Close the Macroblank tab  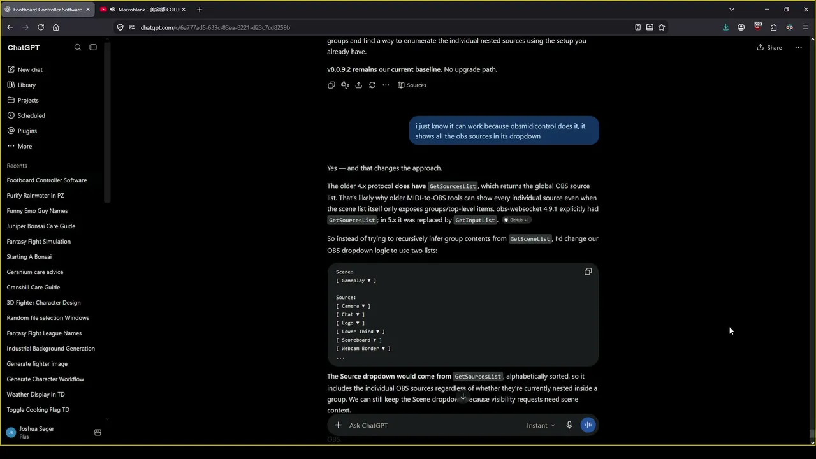(x=184, y=10)
